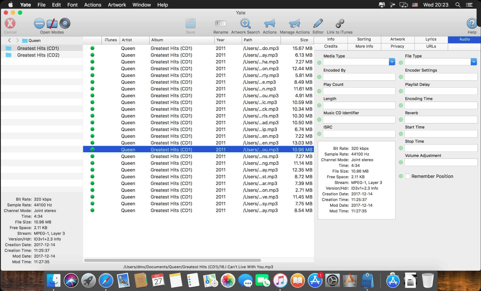Sort by the Artist column header

[x=134, y=40]
